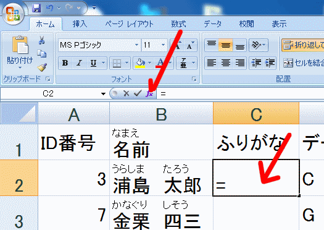Undo the last action
Viewport: 324px width, 230px height.
50,8
